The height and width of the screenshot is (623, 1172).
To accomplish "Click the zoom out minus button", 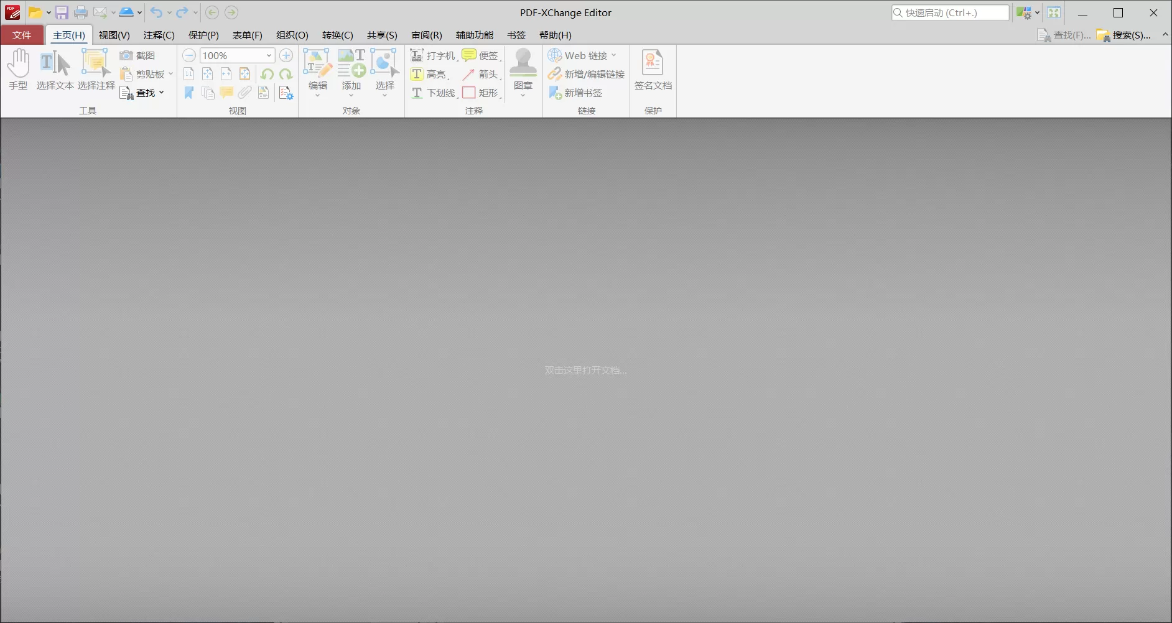I will coord(188,55).
